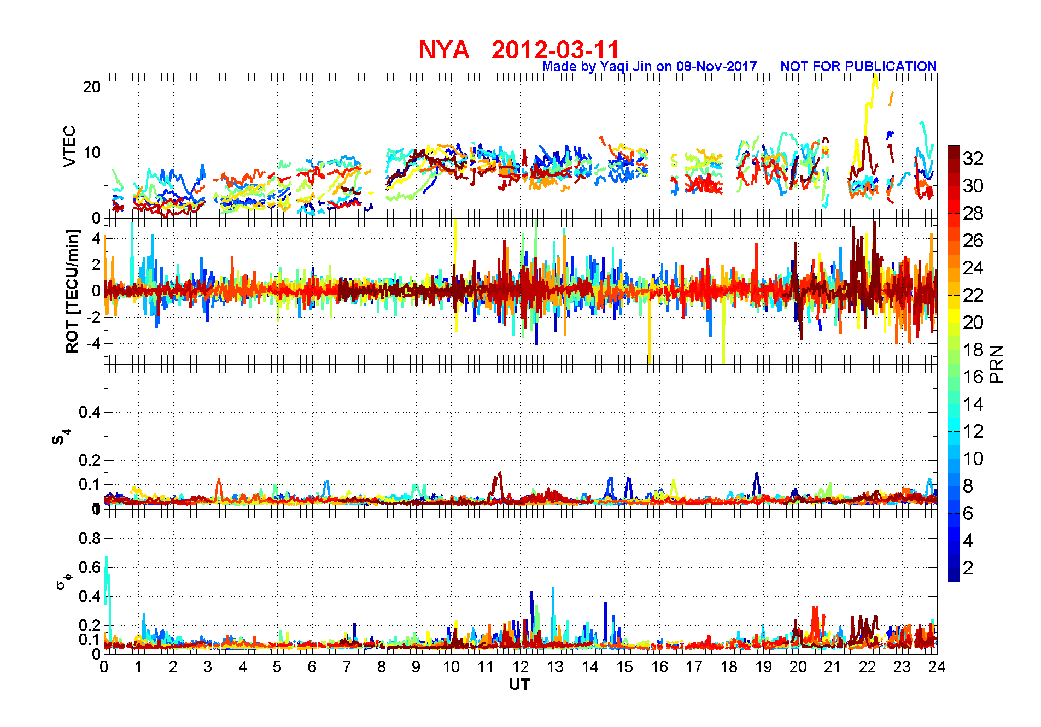Viewport: 1041px width, 727px height.
Task: Select the "VTEC" y-axis label
Action: (69, 146)
